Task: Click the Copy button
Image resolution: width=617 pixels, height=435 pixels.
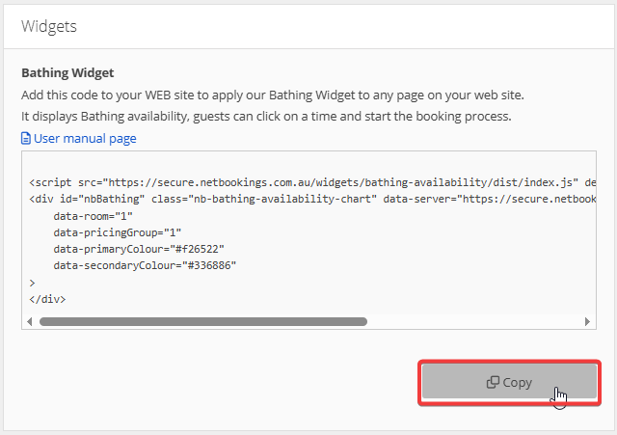Action: tap(509, 382)
